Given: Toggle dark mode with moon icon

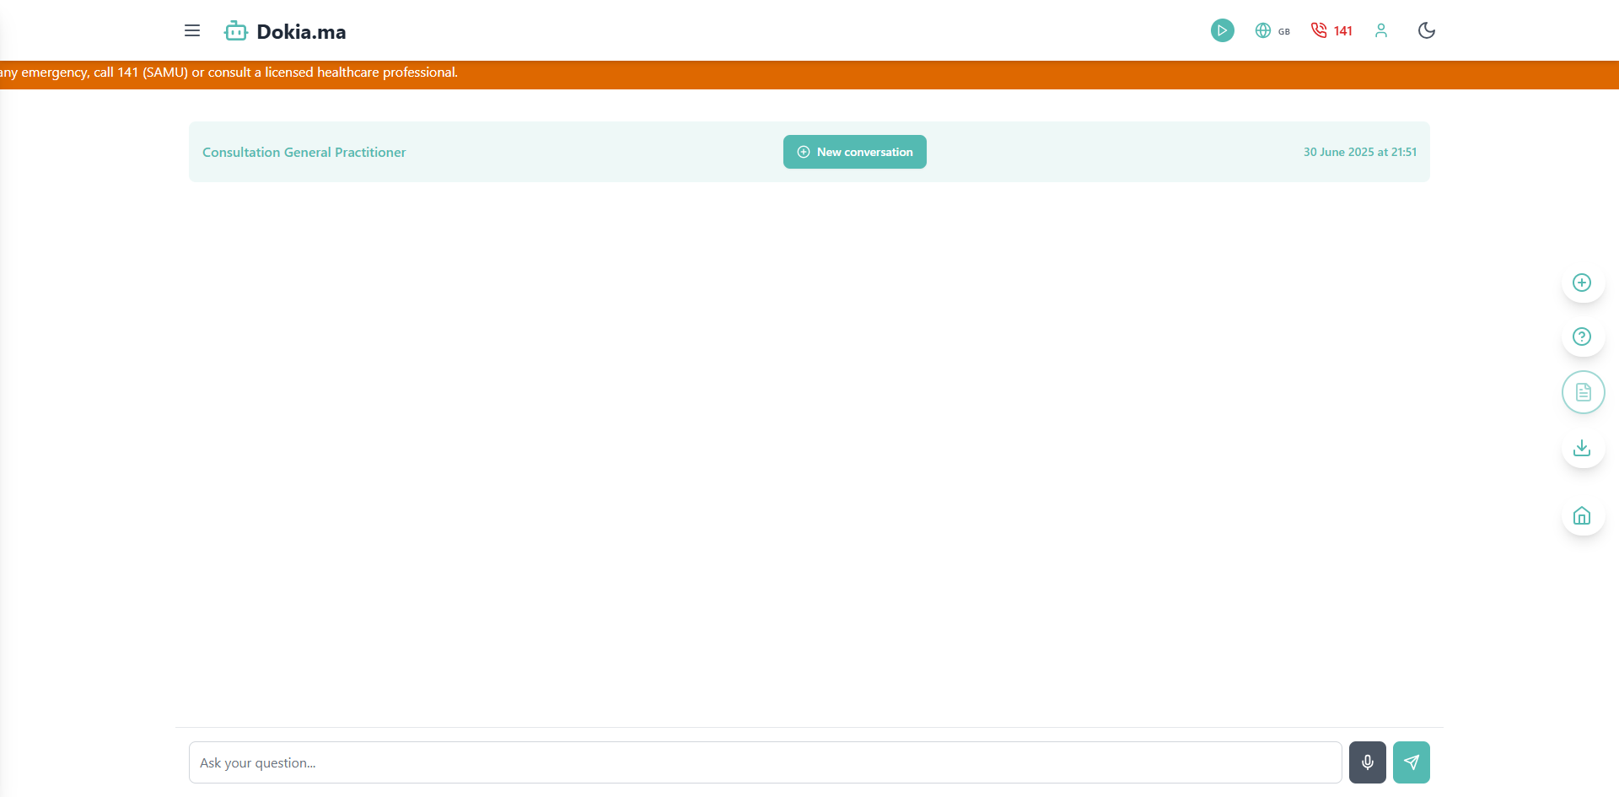Looking at the screenshot, I should coord(1426,30).
